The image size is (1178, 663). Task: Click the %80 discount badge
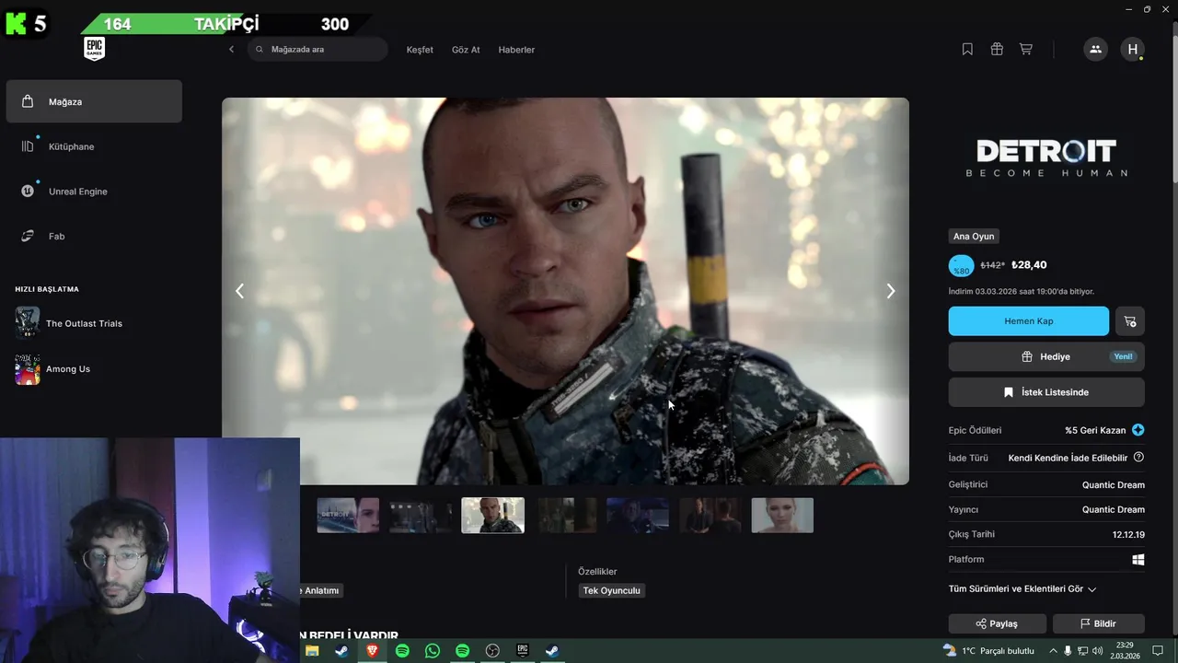point(961,266)
